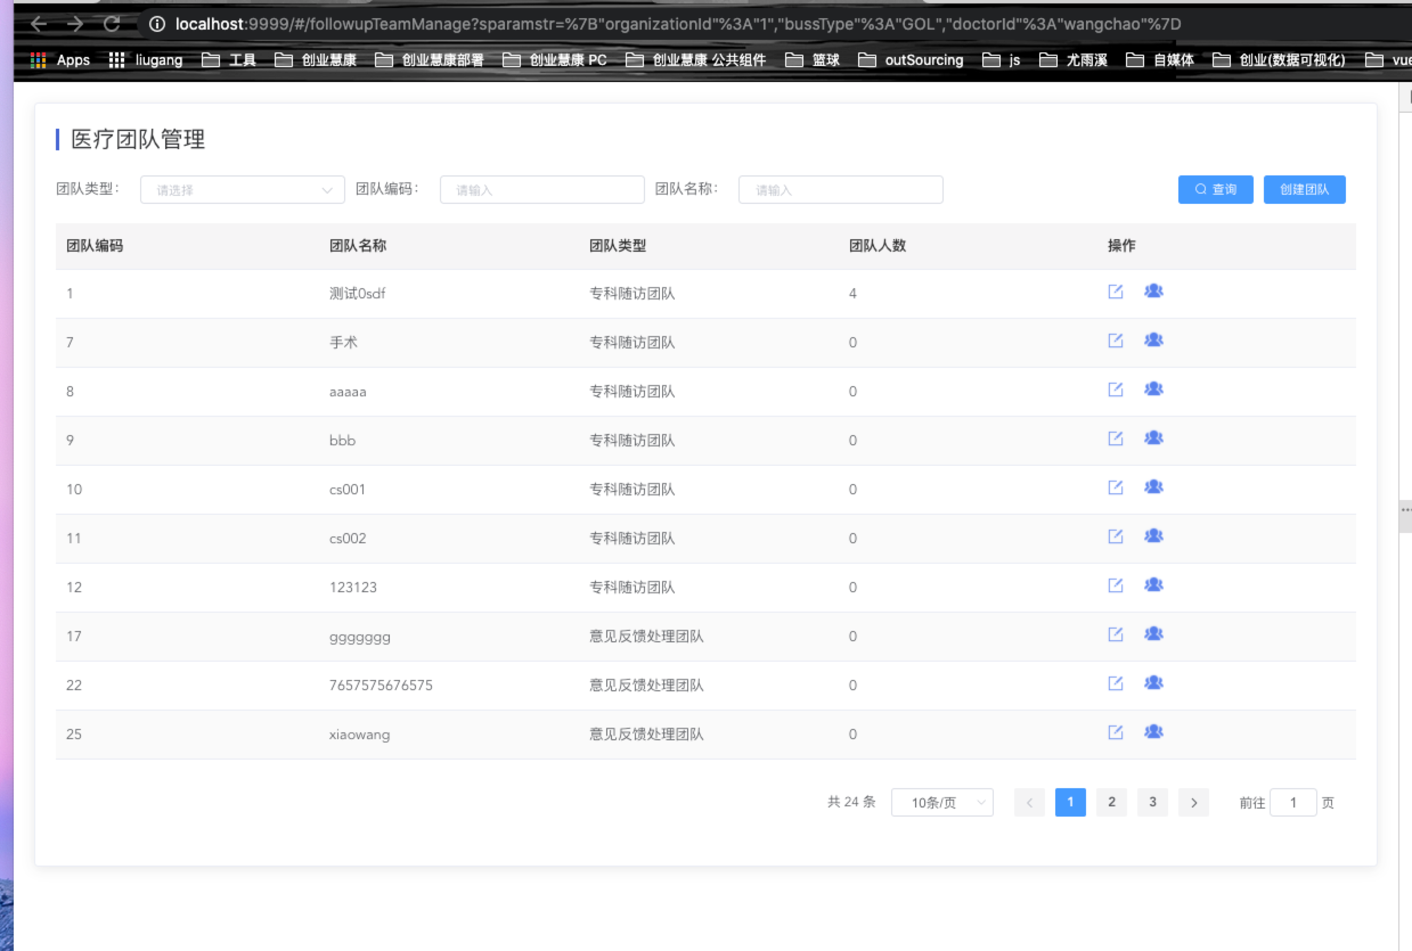Open members icon for team 手术
This screenshot has width=1412, height=951.
[1153, 340]
